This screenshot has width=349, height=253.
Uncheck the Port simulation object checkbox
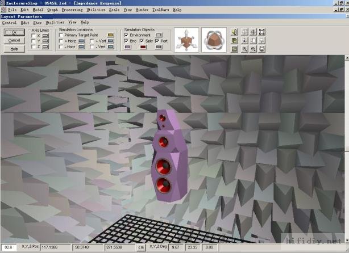157,41
